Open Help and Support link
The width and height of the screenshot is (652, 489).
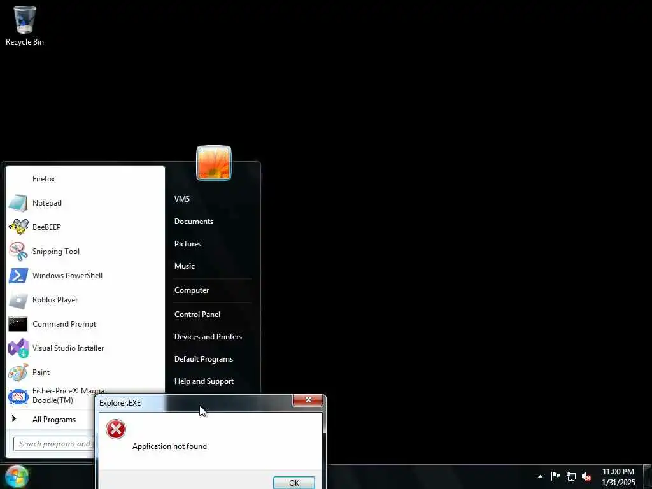pyautogui.click(x=204, y=381)
